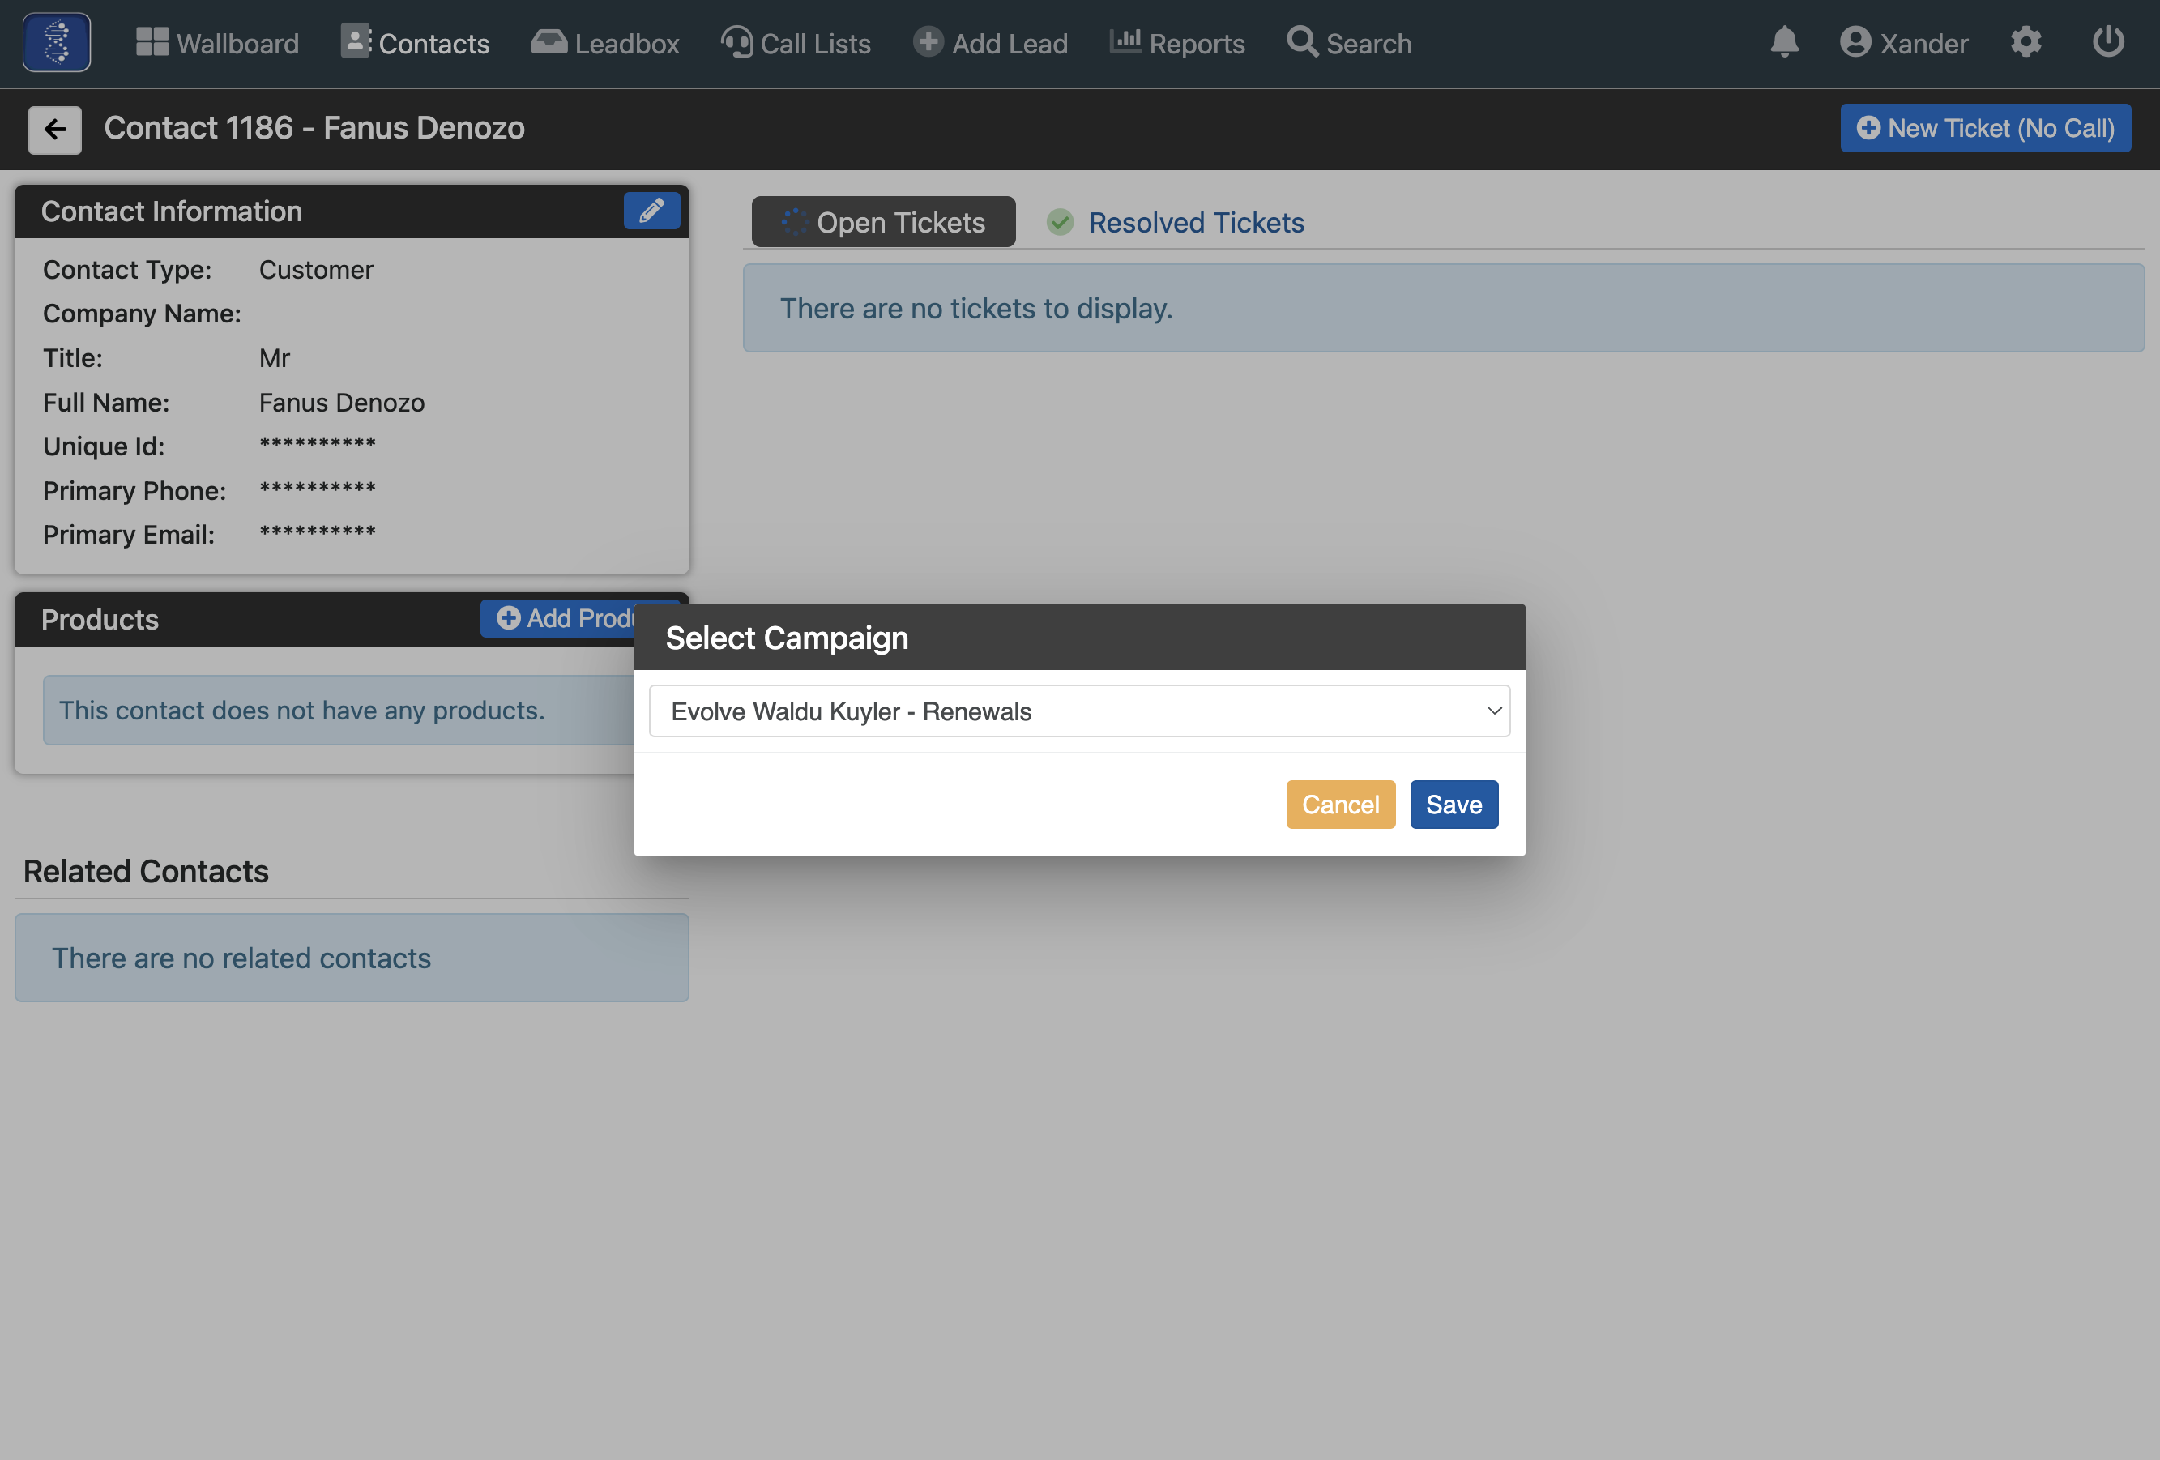Screen dimensions: 2160x1460
Task: Open settings via the gear icon
Action: [x=2026, y=43]
